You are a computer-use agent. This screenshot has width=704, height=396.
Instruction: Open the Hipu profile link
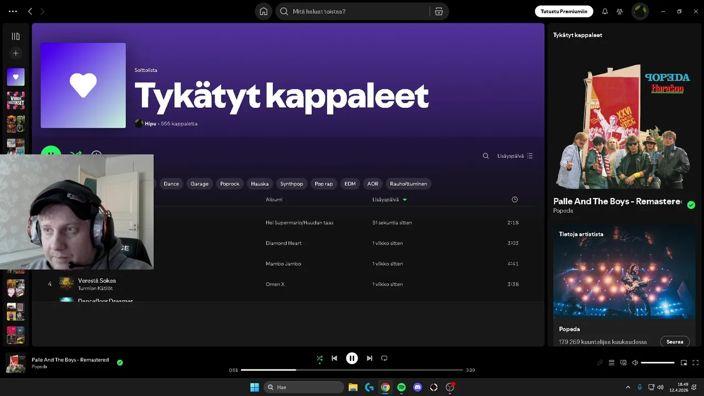(150, 124)
